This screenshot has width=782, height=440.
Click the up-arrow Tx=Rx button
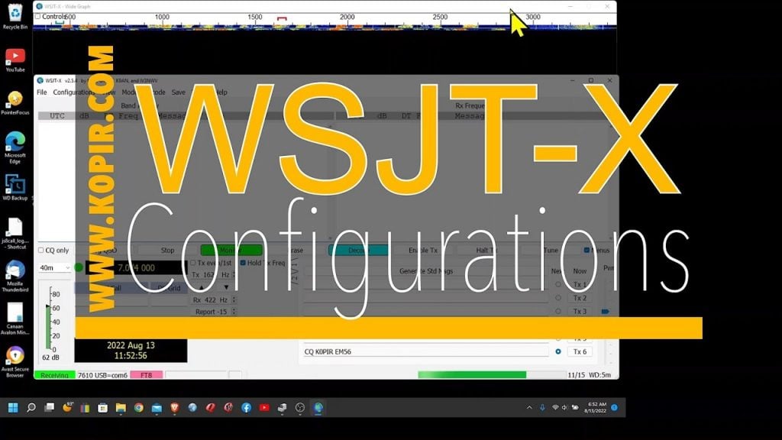[x=201, y=288]
